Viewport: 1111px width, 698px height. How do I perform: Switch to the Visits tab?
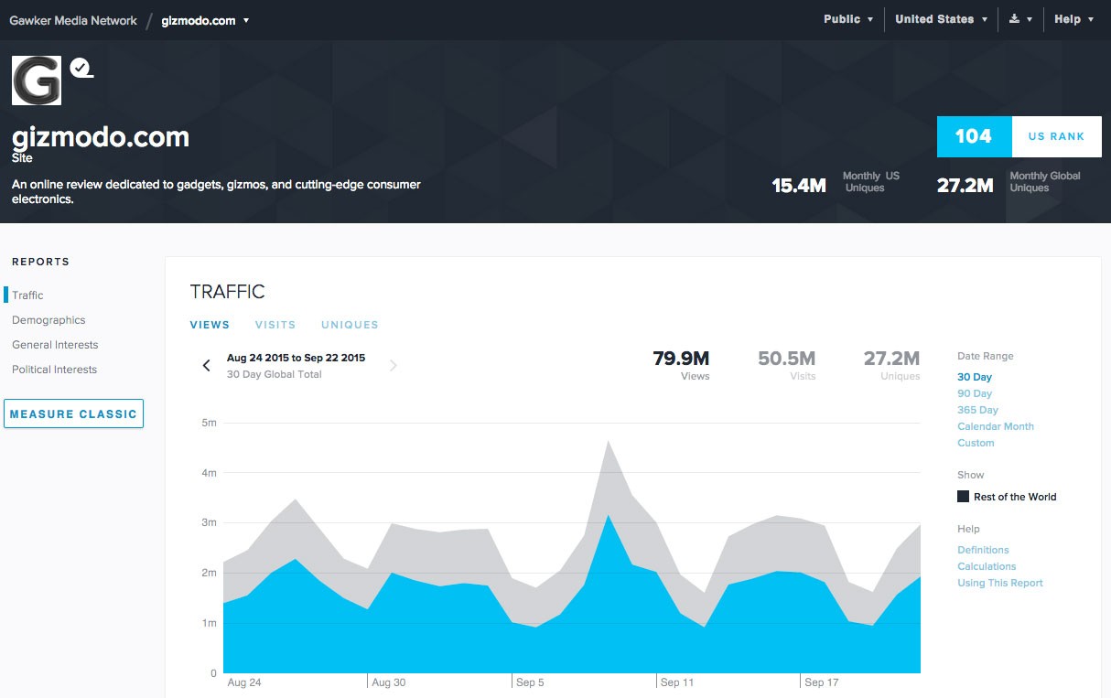[x=275, y=325]
